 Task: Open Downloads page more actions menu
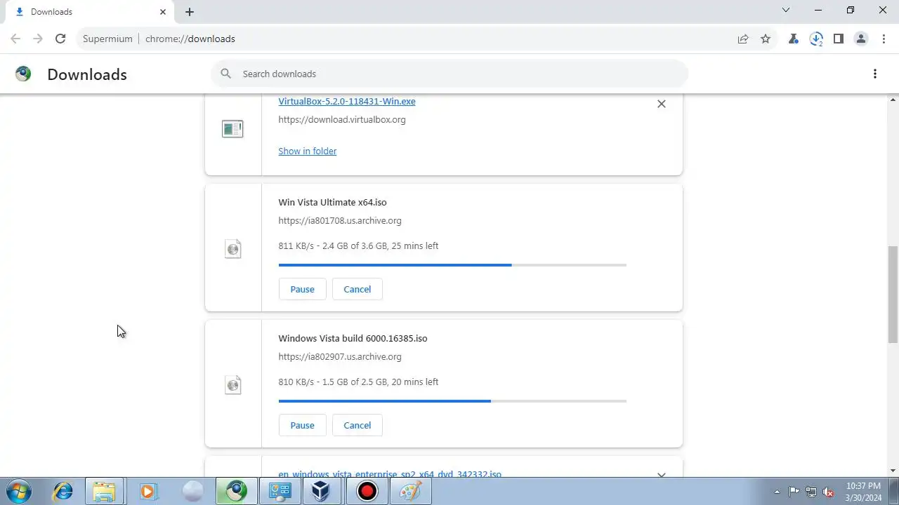point(875,74)
